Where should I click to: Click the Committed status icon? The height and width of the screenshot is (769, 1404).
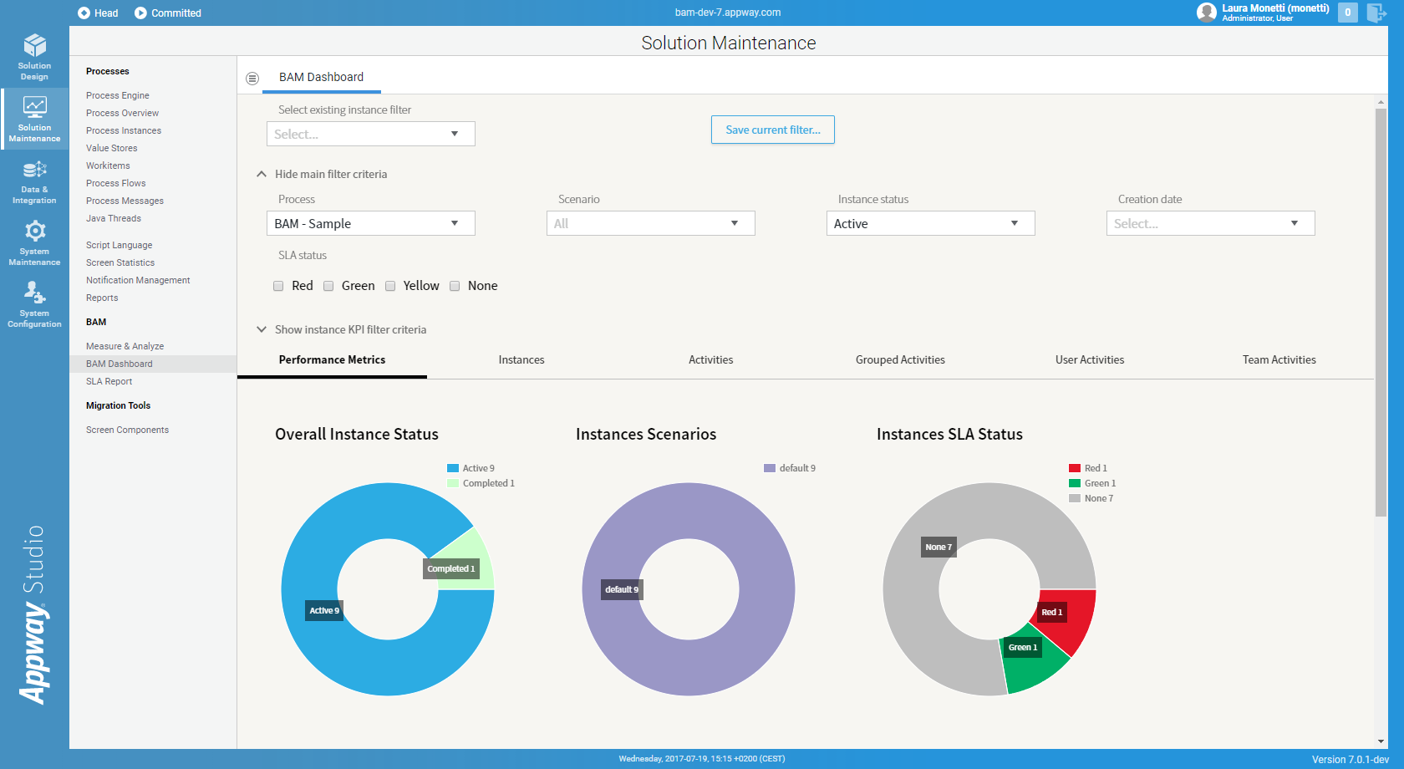pos(140,13)
